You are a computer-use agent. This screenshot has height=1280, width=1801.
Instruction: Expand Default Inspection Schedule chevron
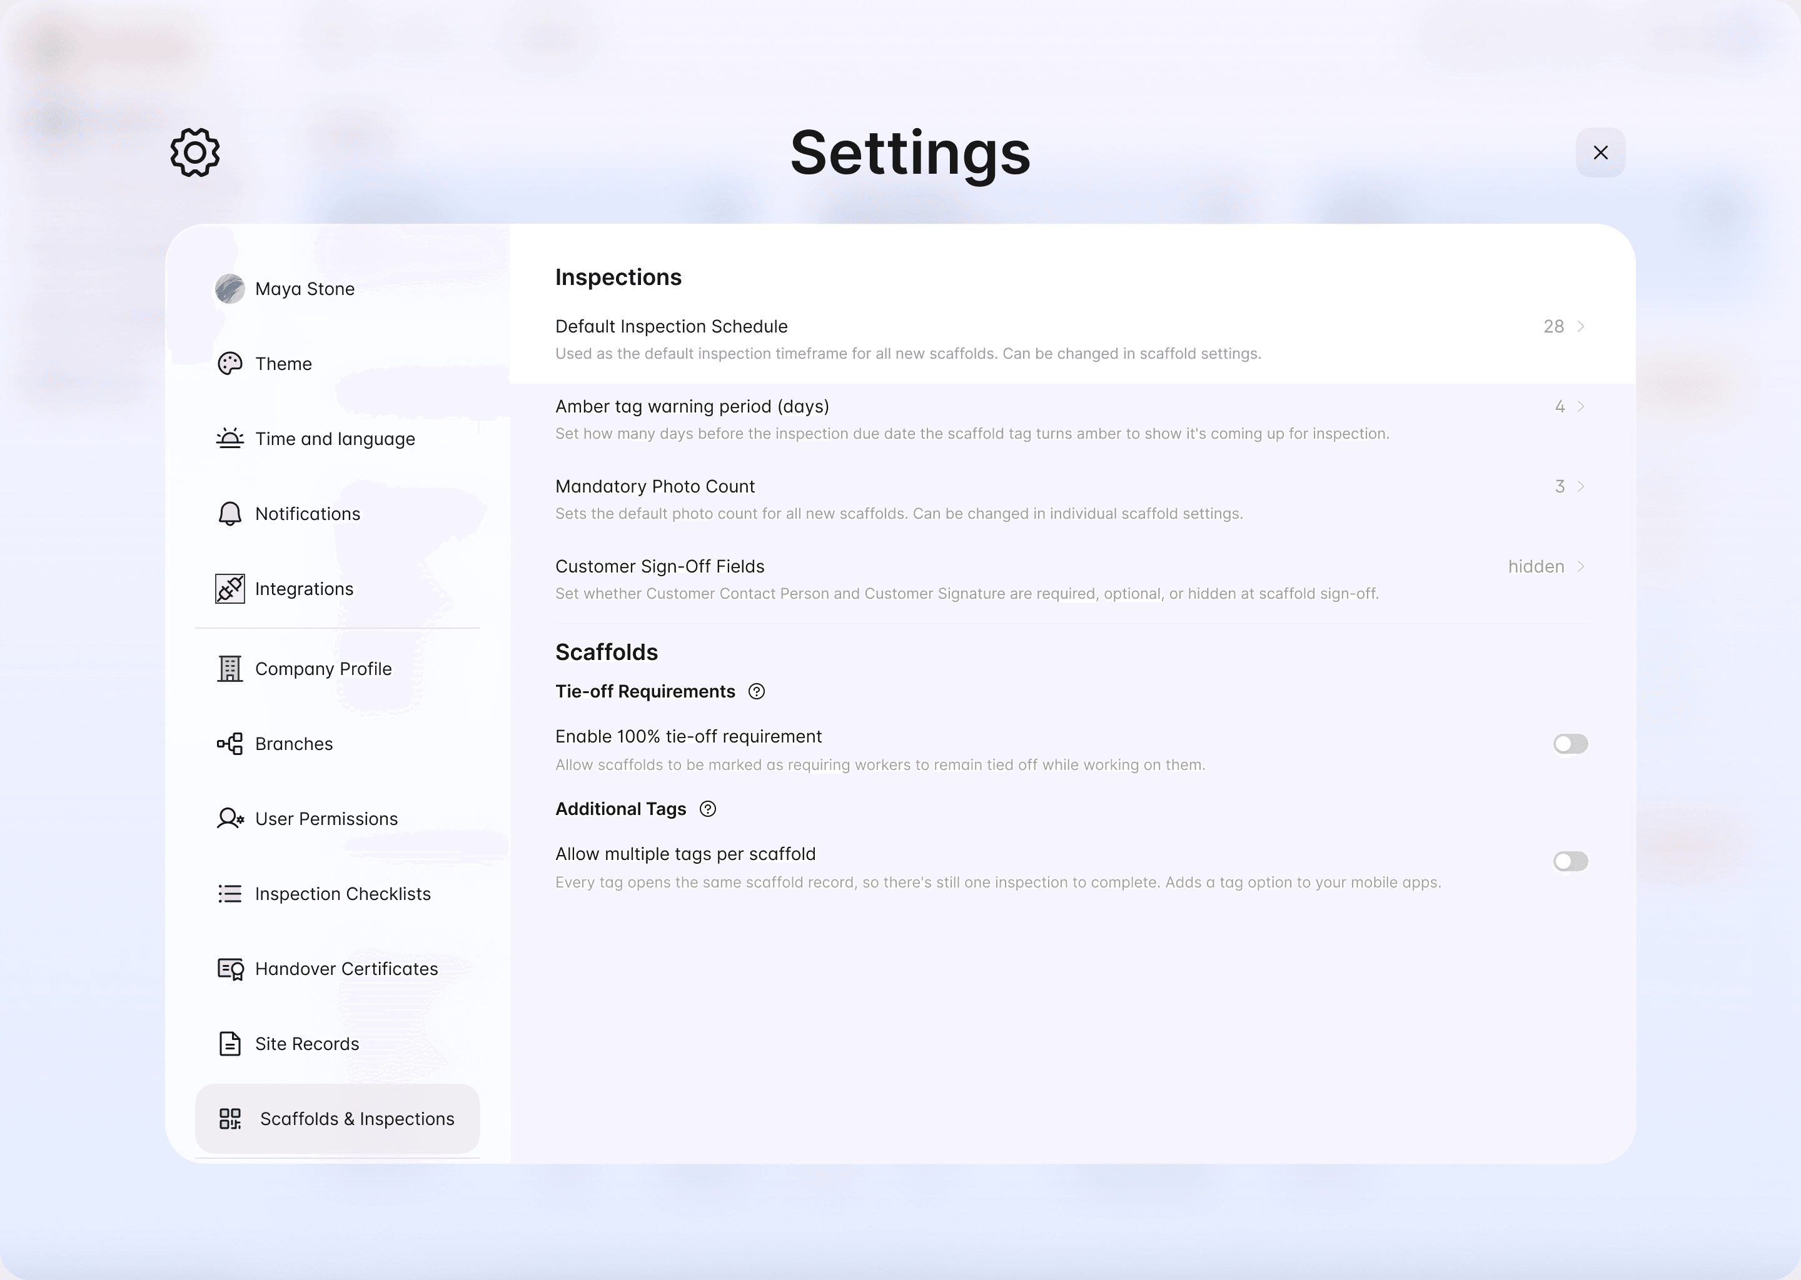point(1580,326)
